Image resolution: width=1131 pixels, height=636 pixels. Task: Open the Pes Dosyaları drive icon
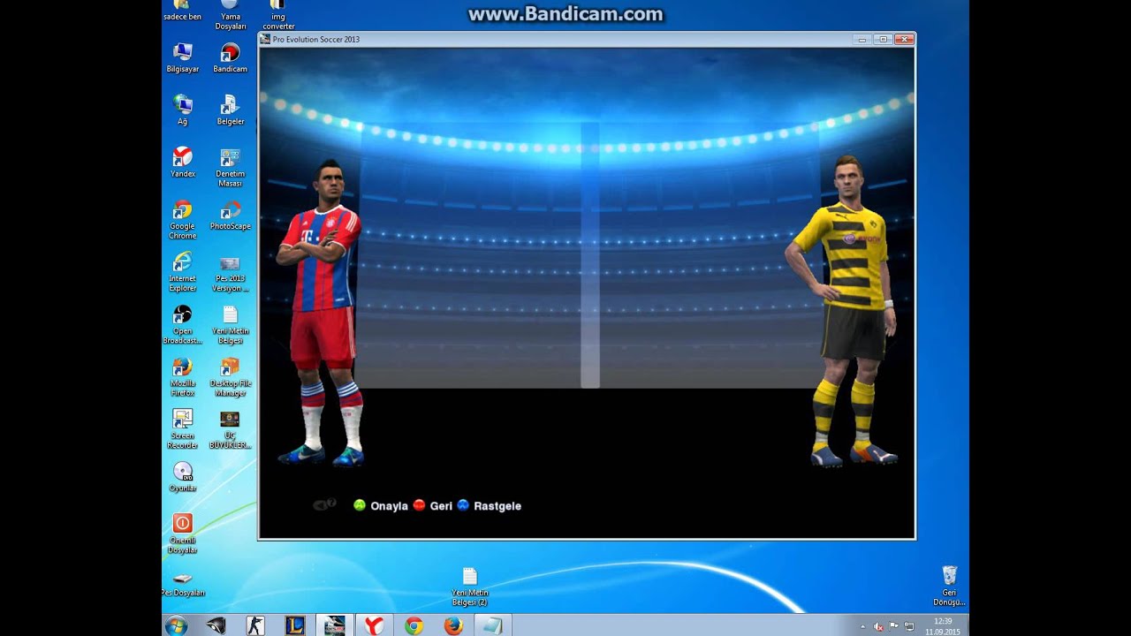coord(183,584)
